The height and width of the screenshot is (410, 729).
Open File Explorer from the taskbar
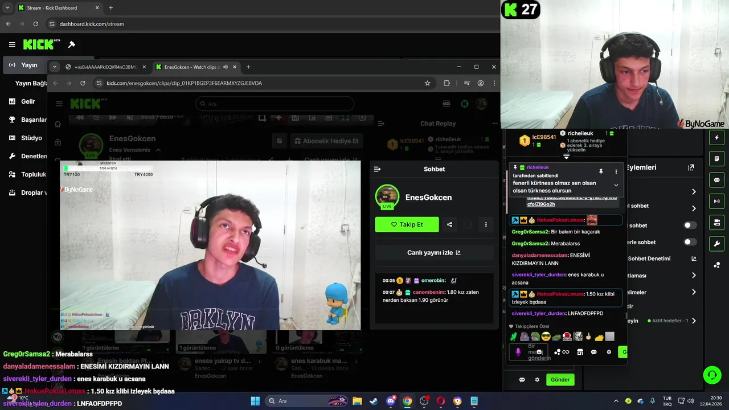tap(357, 401)
